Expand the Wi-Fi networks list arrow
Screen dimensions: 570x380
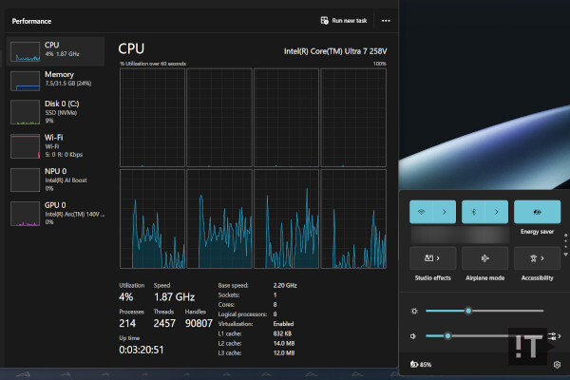pos(445,212)
